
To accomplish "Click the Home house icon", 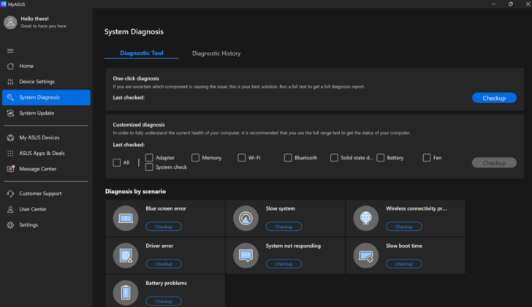I will pyautogui.click(x=10, y=66).
